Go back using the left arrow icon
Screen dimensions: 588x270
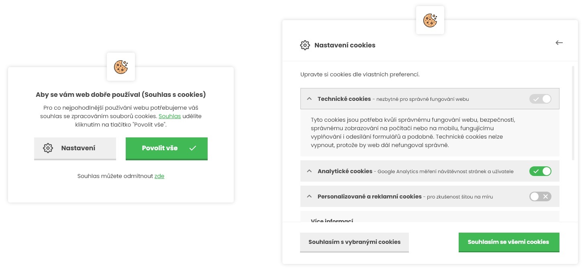coord(559,43)
